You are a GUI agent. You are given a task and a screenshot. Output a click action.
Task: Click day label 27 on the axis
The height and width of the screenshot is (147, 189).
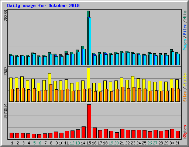[155, 143]
